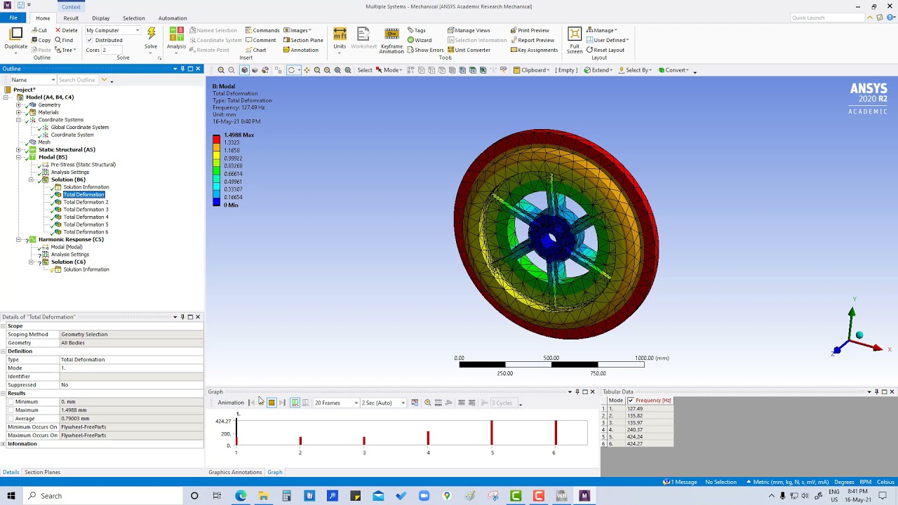Viewport: 898px width, 505px height.
Task: Click the Rotate tool in graphics toolbar
Action: tap(291, 70)
